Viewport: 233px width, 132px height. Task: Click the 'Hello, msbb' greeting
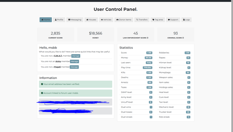(48, 48)
